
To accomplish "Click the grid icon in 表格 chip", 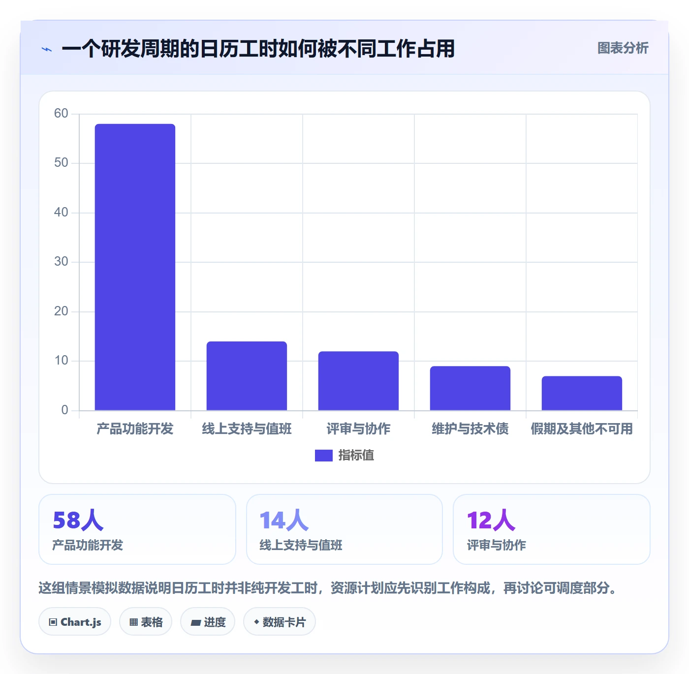I will click(133, 622).
